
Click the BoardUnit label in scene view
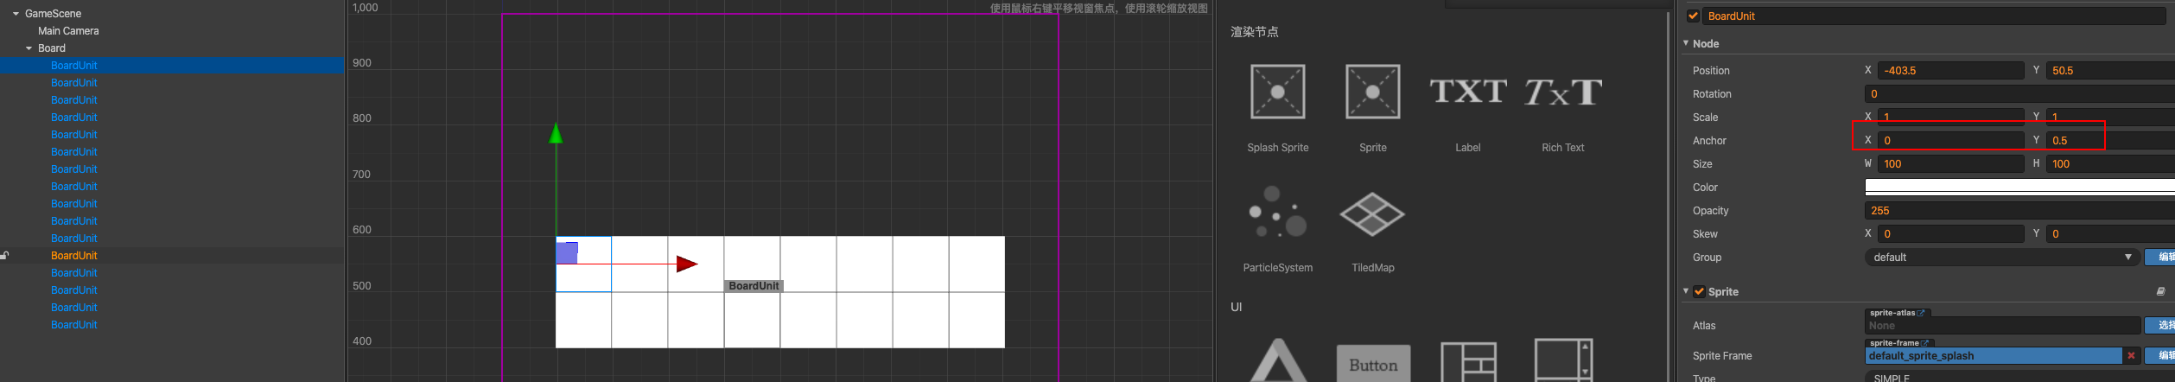tap(754, 286)
